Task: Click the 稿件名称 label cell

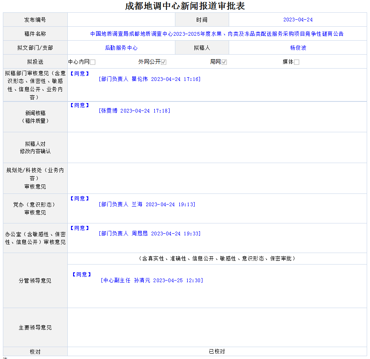Action: click(x=35, y=34)
